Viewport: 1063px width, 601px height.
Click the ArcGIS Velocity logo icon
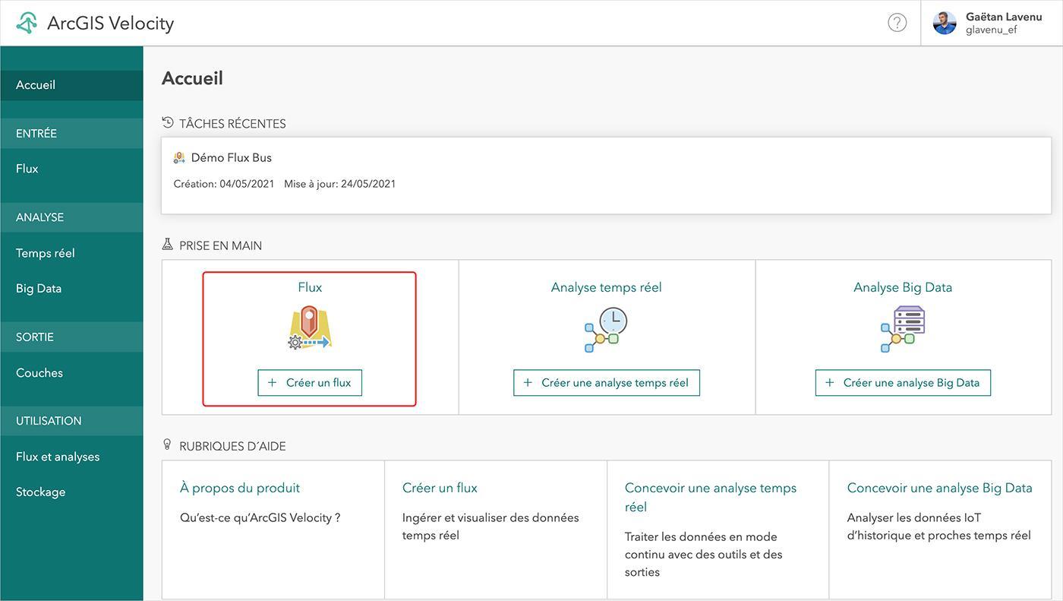pos(27,23)
